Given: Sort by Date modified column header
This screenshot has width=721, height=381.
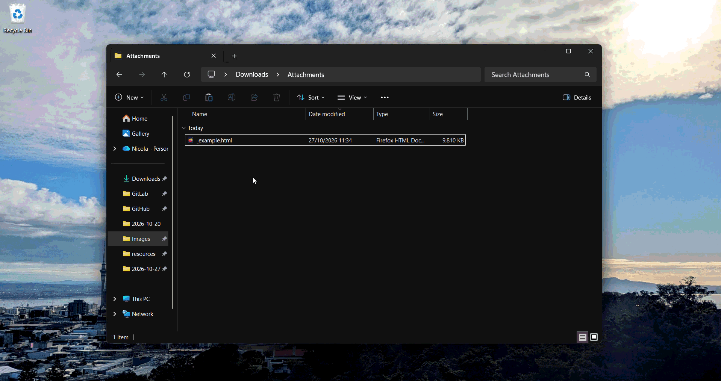Looking at the screenshot, I should tap(339, 114).
